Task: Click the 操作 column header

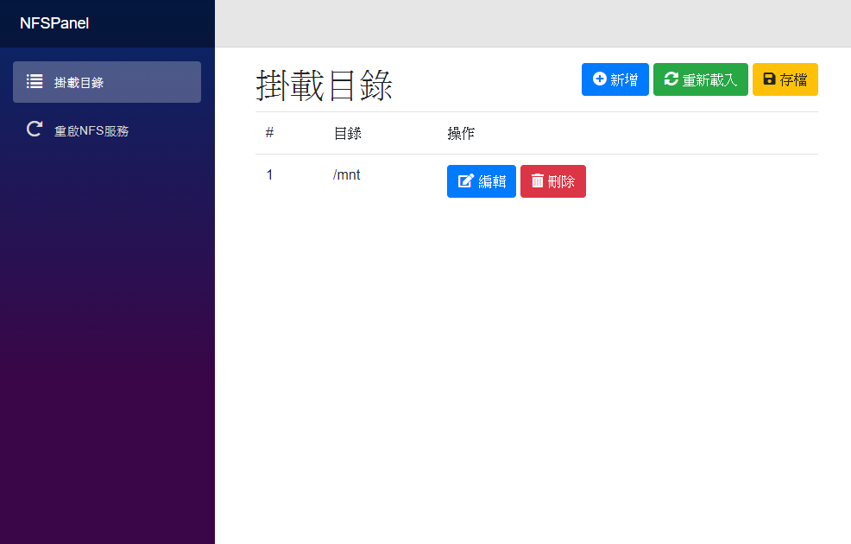Action: (x=461, y=133)
